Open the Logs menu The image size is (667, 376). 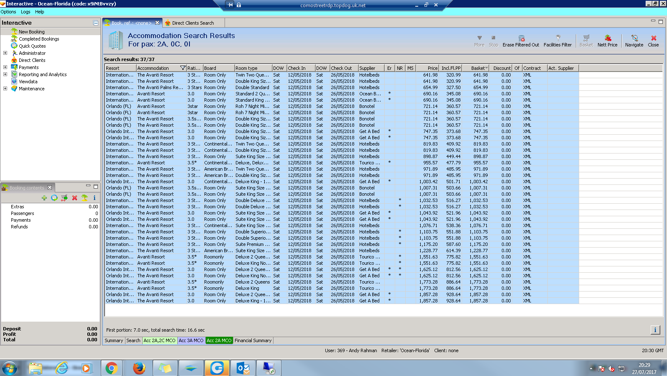26,12
